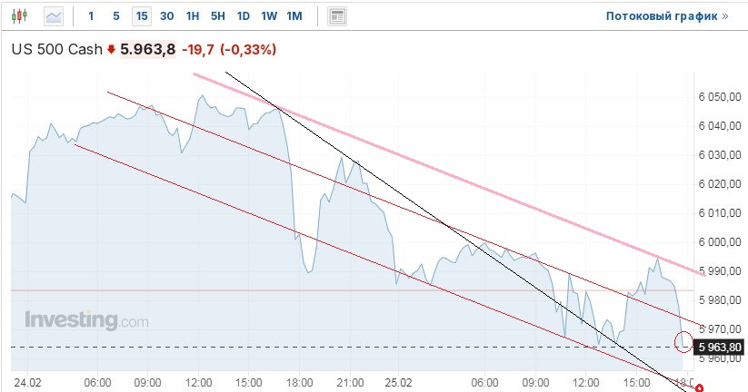Choose the 5H chart interval
This screenshot has height=392, width=748.
tap(217, 15)
